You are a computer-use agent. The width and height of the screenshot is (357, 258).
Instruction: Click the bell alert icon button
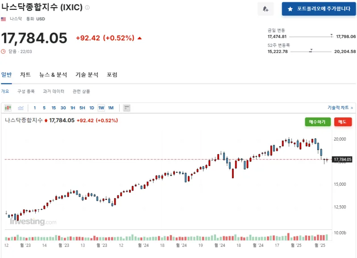(266, 9)
